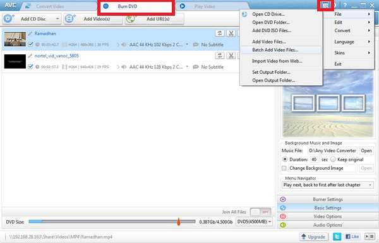Click the nortel_vid_vanoc_5805 video thumbnail

coord(15,61)
